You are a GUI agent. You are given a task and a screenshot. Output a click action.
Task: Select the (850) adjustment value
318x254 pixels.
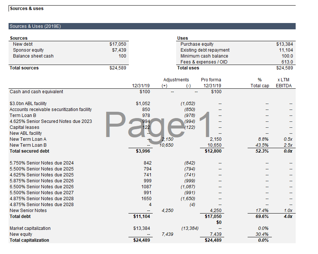(x=190, y=110)
